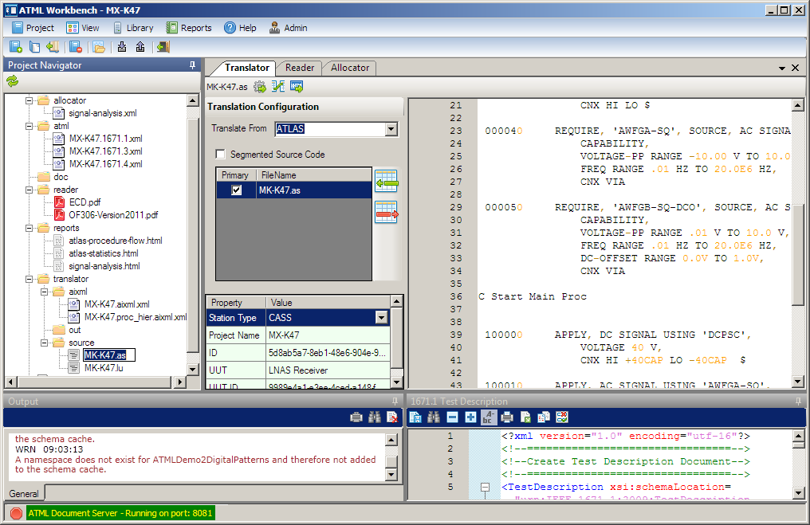The height and width of the screenshot is (525, 810).
Task: Click the binoculars find icon in Test Description panel
Action: [434, 417]
